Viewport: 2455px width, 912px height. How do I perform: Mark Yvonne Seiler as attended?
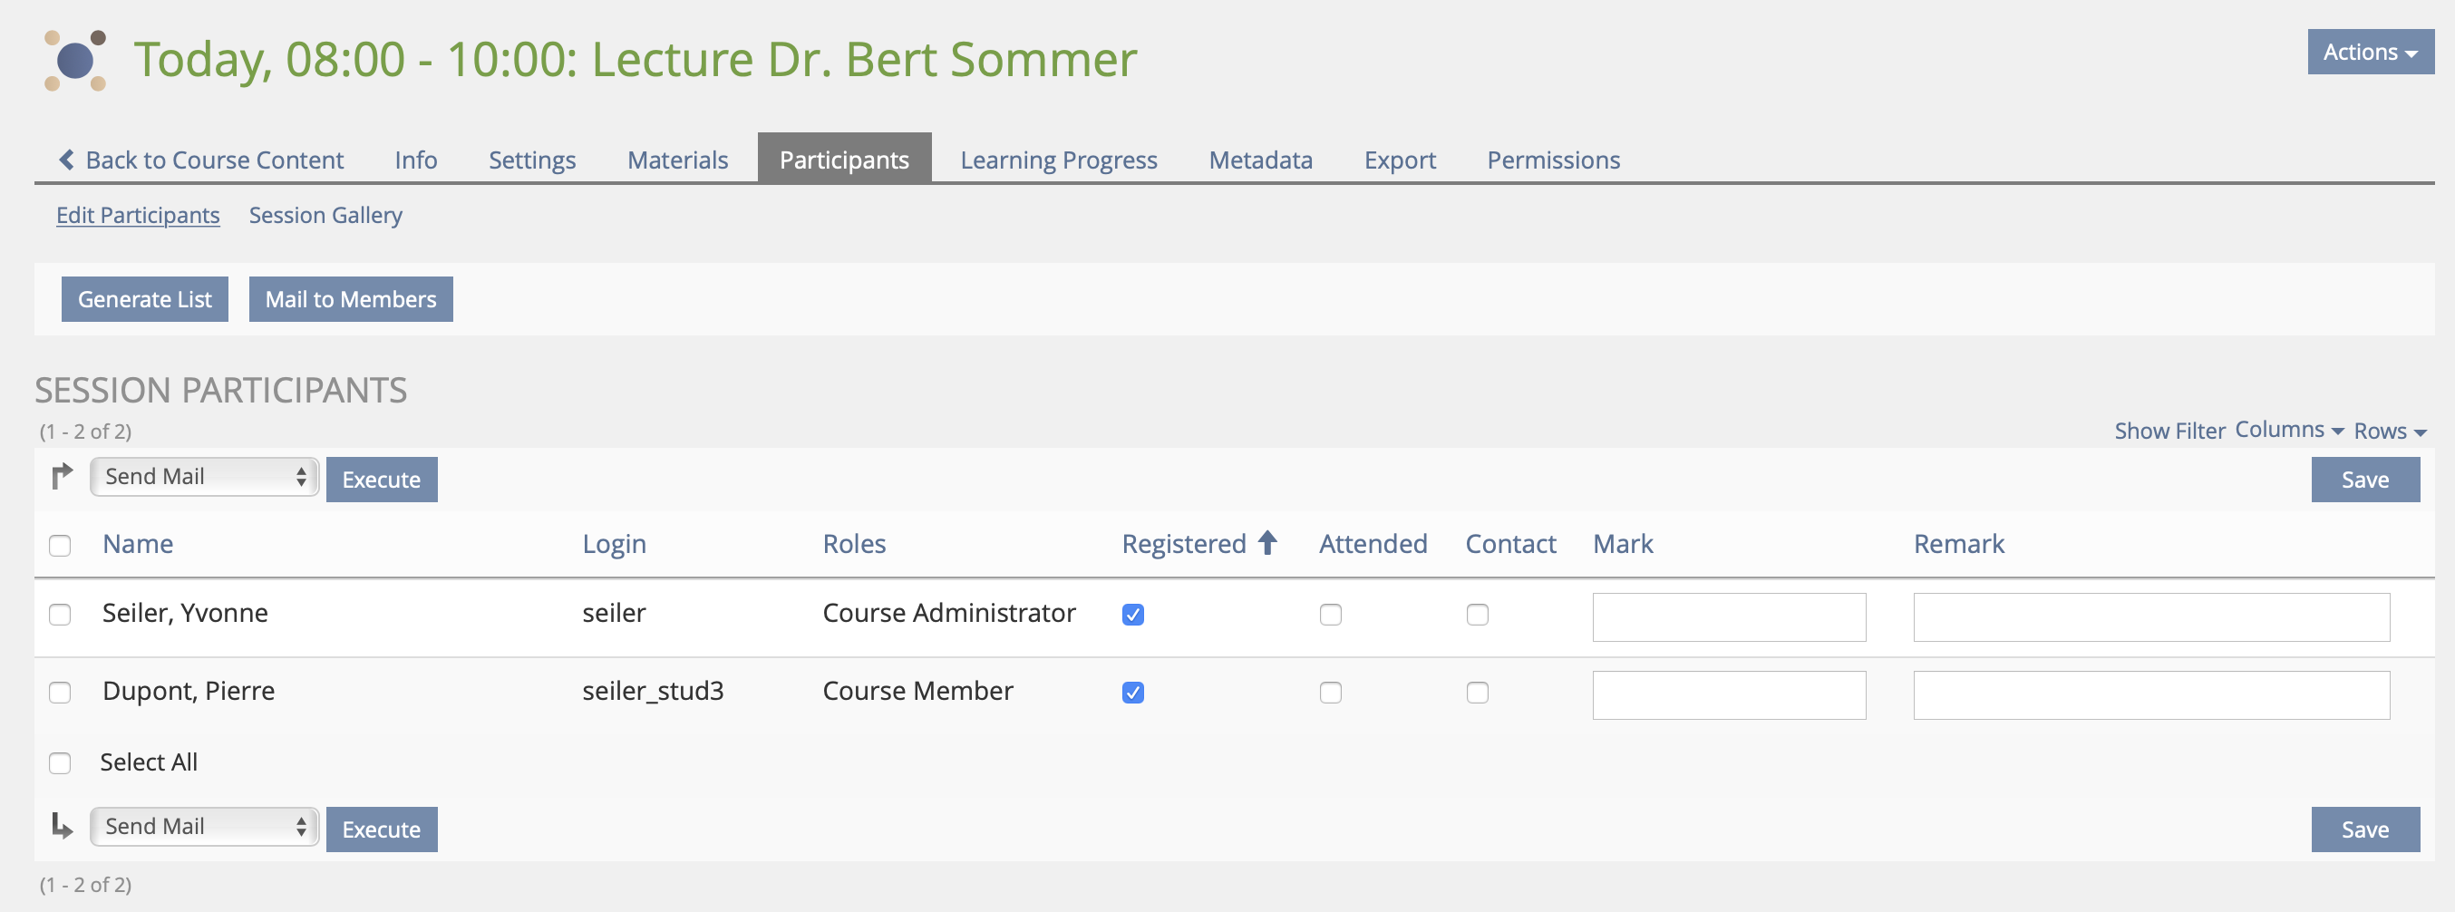(1331, 615)
